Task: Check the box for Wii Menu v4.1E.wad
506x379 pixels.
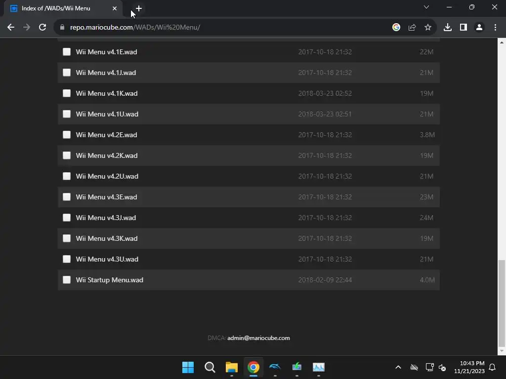Action: pyautogui.click(x=67, y=52)
